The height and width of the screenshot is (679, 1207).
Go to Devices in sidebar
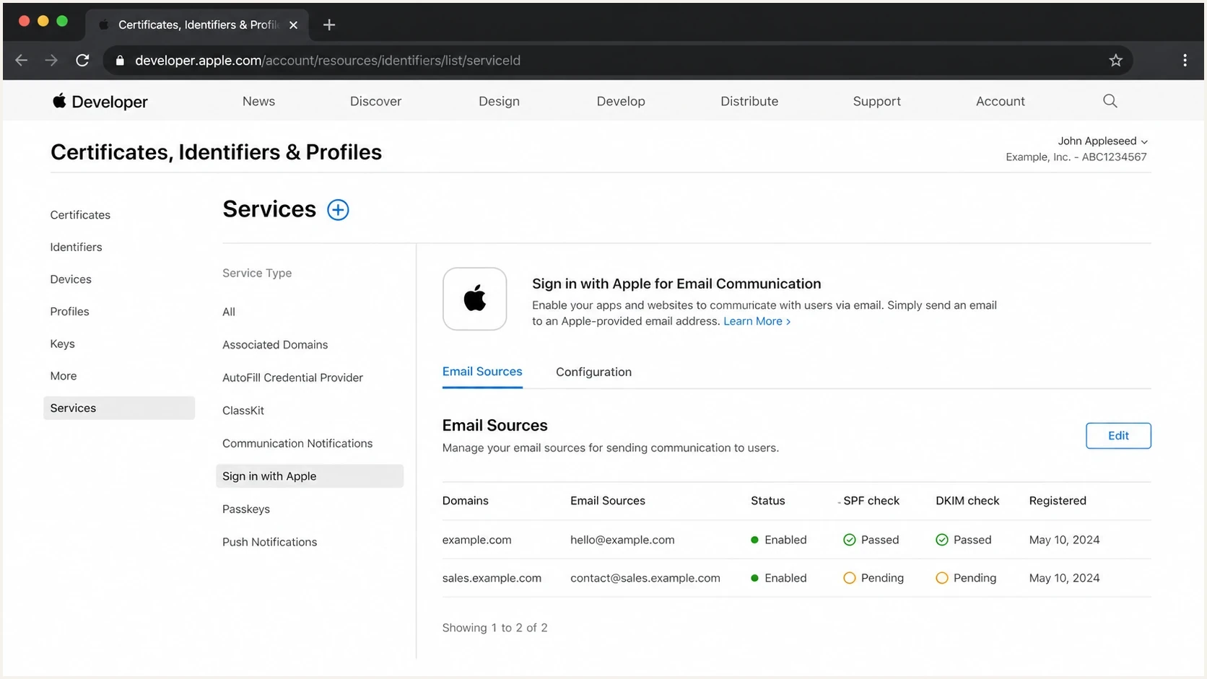click(71, 279)
